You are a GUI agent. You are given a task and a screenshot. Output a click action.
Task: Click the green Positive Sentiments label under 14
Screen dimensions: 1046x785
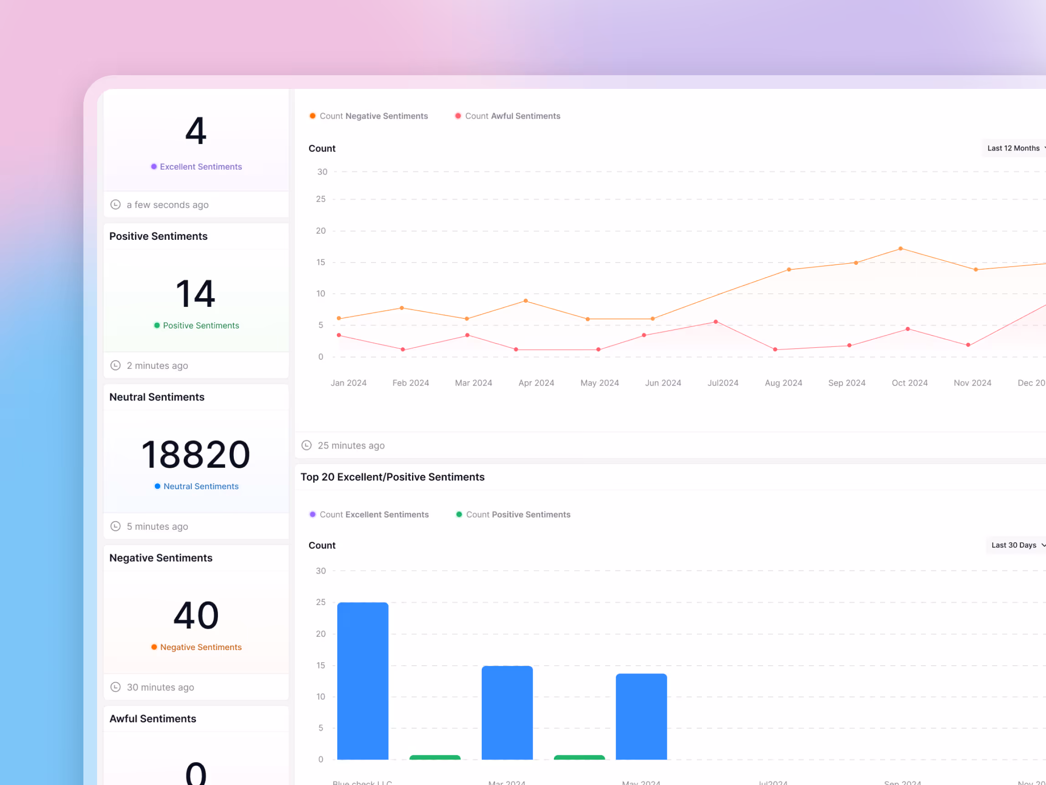click(196, 326)
